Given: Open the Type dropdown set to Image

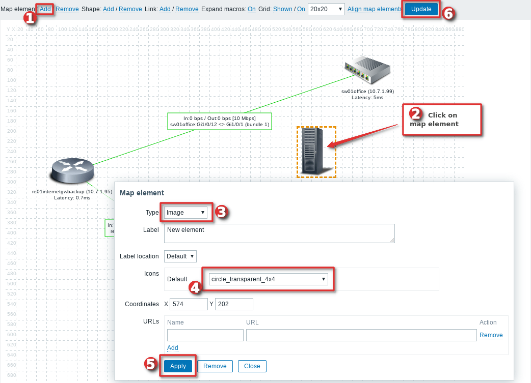Looking at the screenshot, I should pyautogui.click(x=185, y=213).
